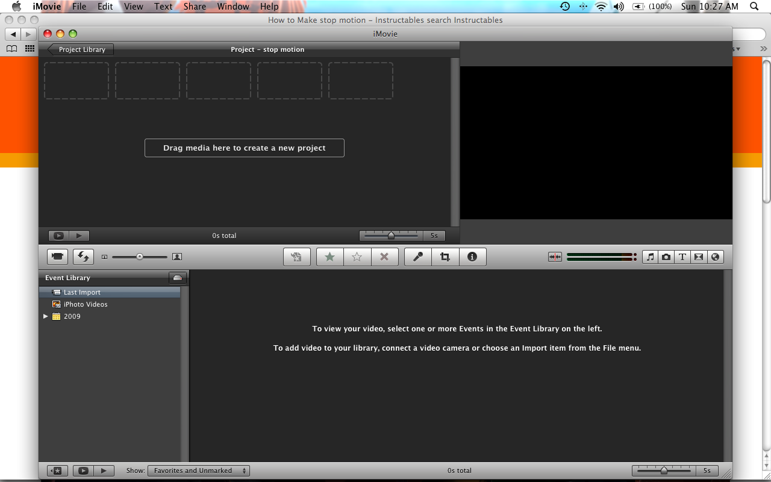This screenshot has width=771, height=482.
Task: Open the Window menu
Action: pos(233,7)
